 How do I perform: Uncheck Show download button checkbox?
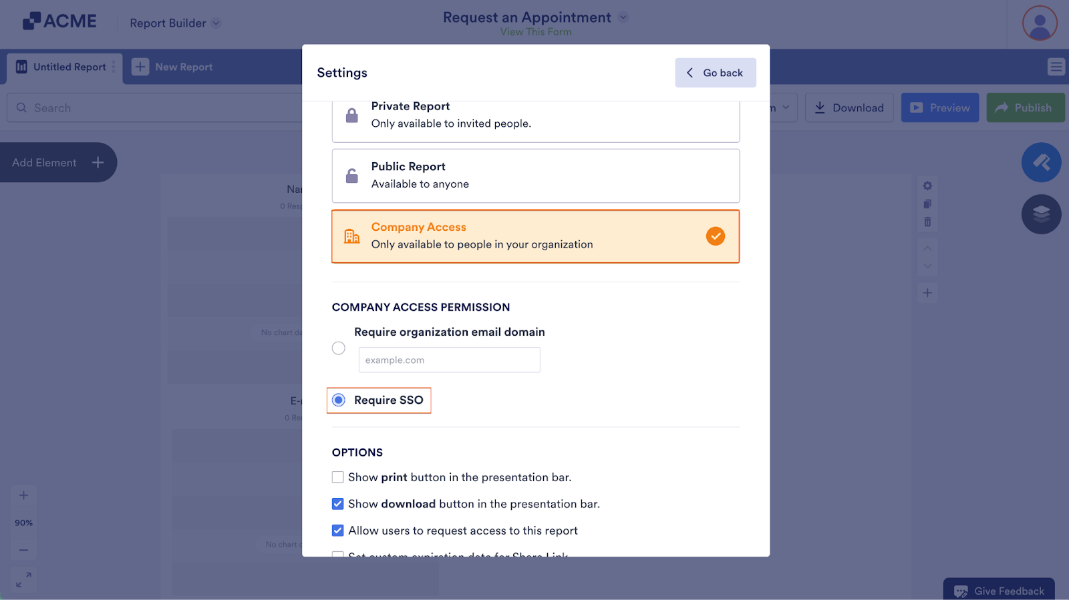338,504
